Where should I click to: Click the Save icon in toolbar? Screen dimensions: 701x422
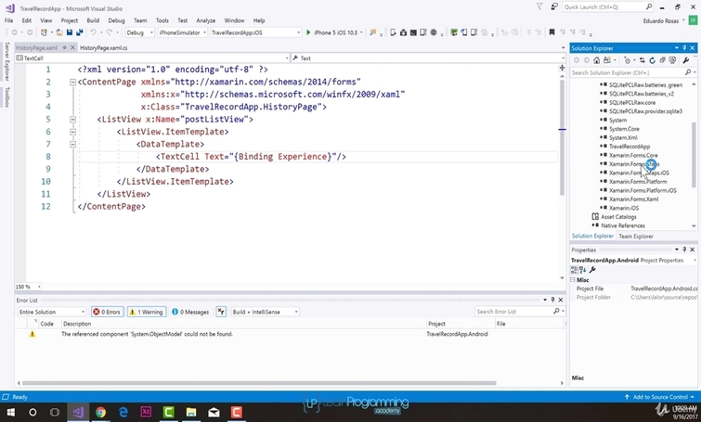[x=70, y=32]
